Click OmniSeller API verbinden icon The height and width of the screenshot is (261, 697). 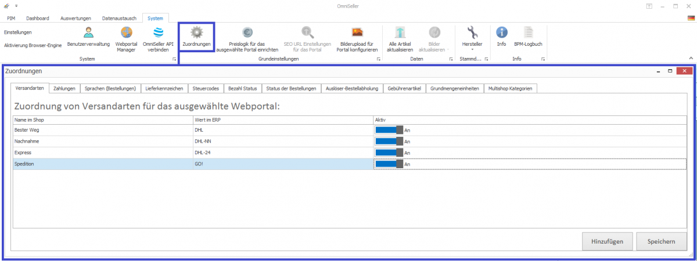[158, 34]
